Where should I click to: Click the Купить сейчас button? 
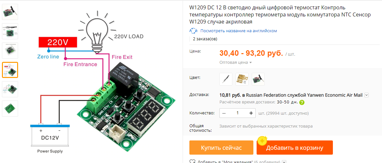click(221, 148)
